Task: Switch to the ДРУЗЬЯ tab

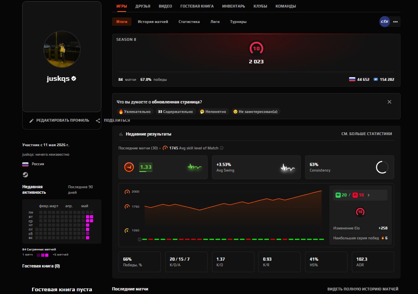Action: click(x=143, y=6)
